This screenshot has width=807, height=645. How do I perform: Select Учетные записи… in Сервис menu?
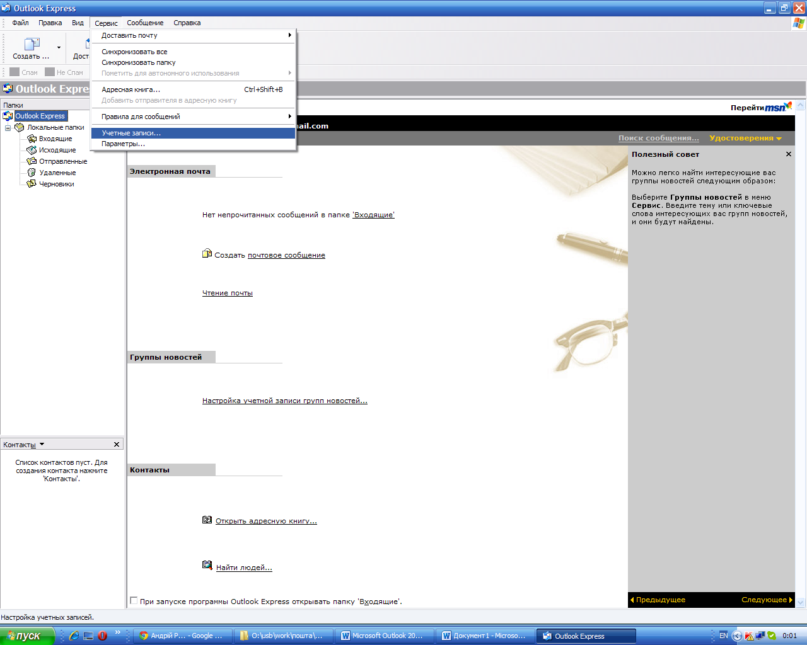193,133
